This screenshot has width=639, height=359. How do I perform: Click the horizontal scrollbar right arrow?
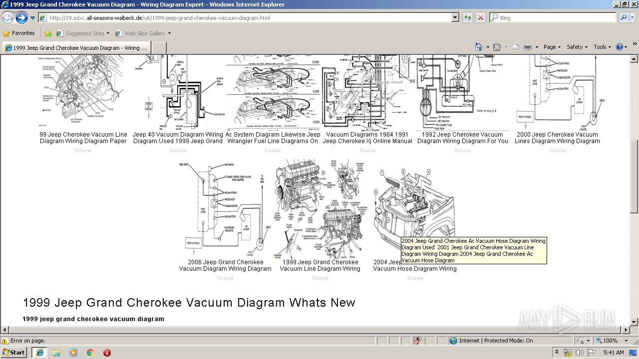(x=626, y=330)
